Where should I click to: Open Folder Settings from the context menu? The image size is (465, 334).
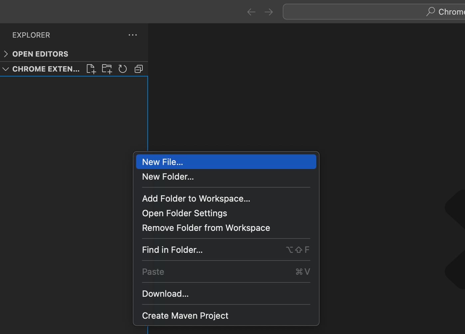tap(184, 213)
